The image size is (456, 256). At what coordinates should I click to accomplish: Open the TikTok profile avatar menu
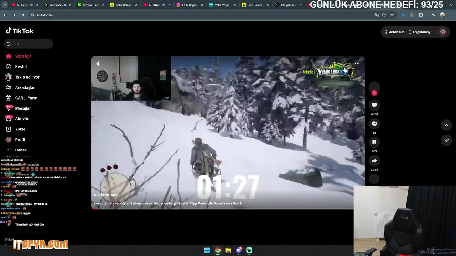point(443,32)
